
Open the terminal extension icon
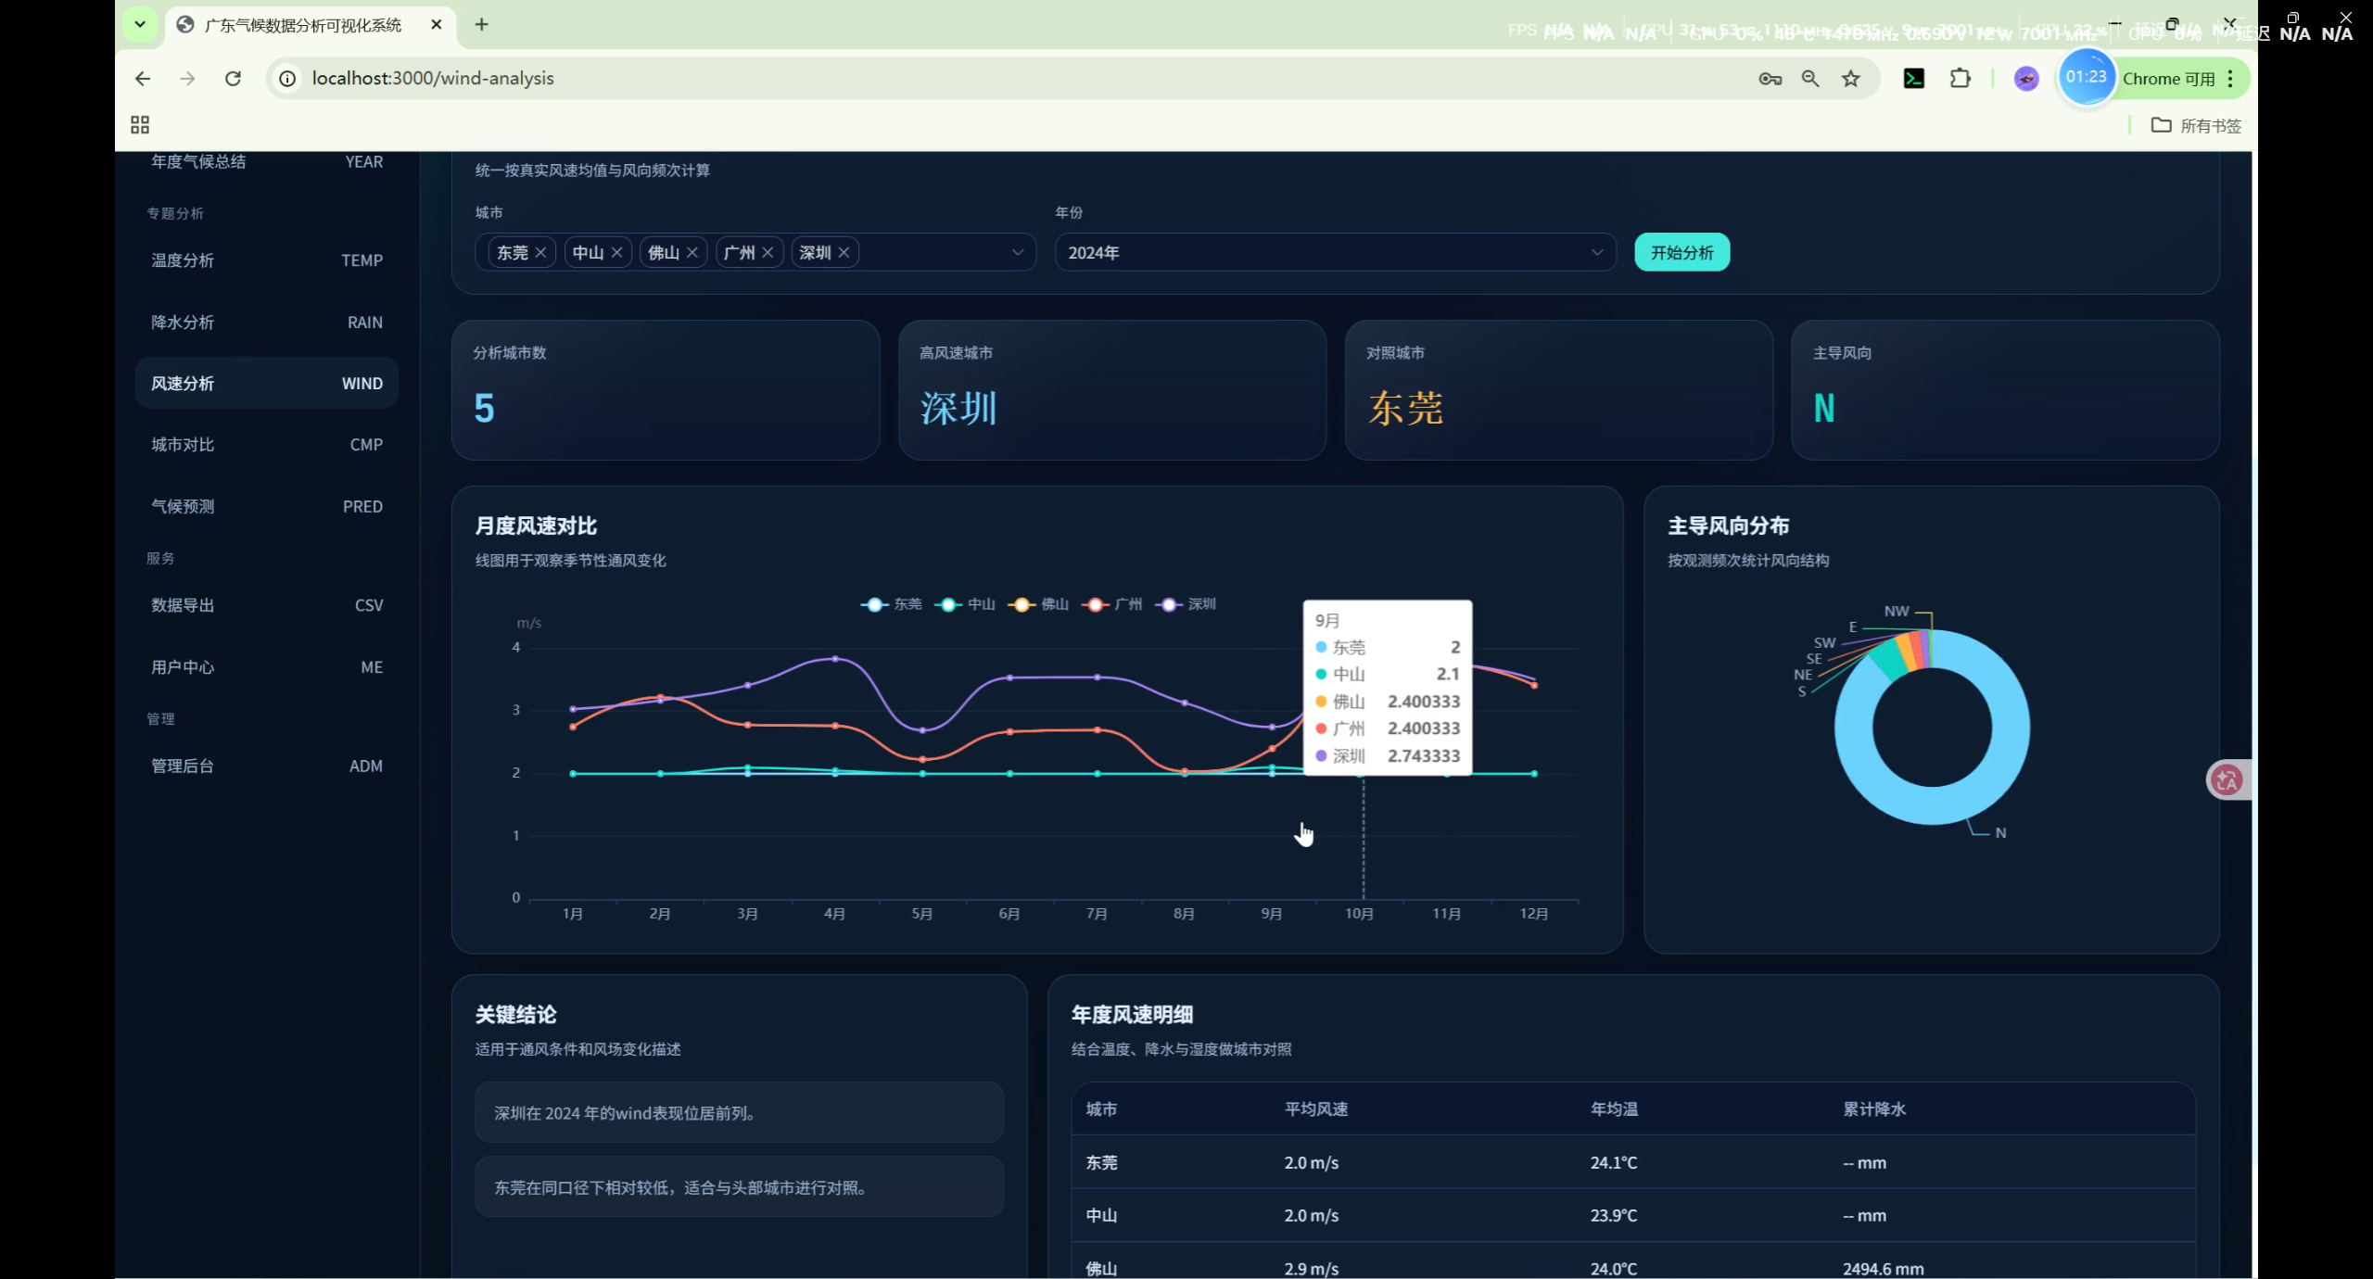point(1913,79)
